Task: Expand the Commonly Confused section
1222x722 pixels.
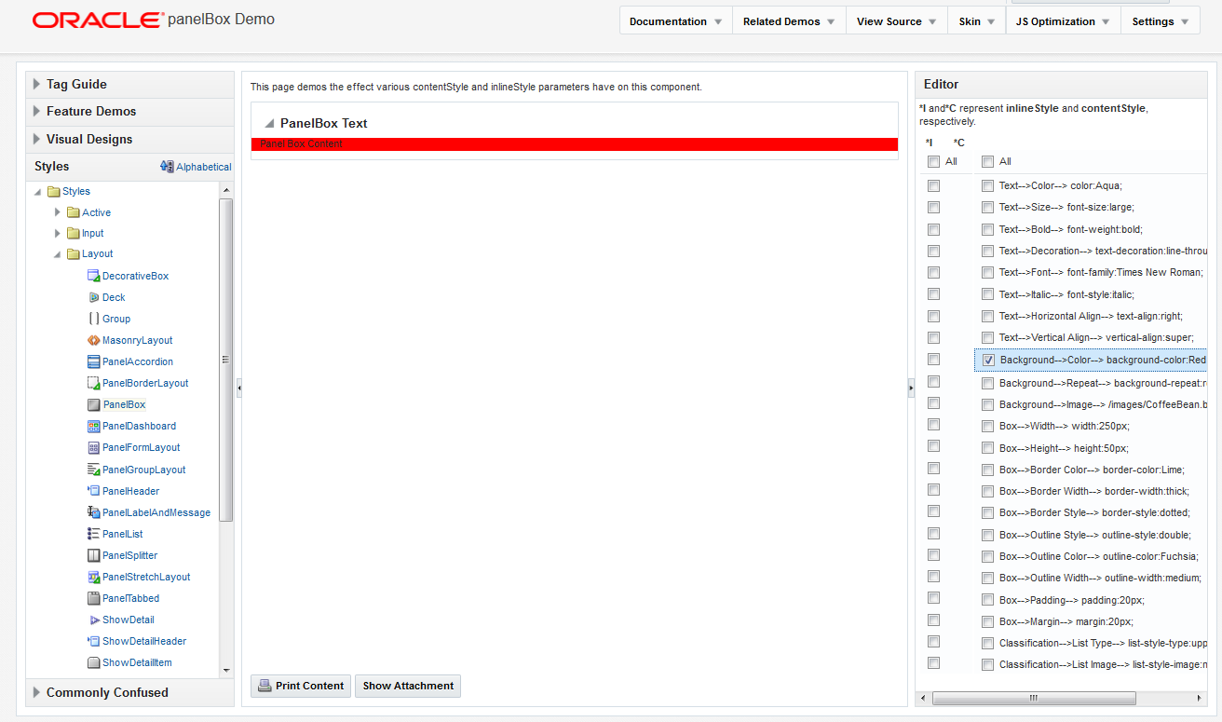Action: [x=36, y=692]
